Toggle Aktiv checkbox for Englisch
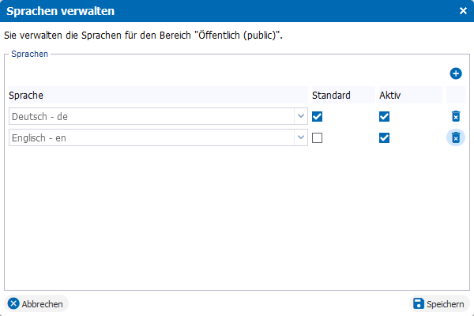The image size is (474, 316). (384, 138)
